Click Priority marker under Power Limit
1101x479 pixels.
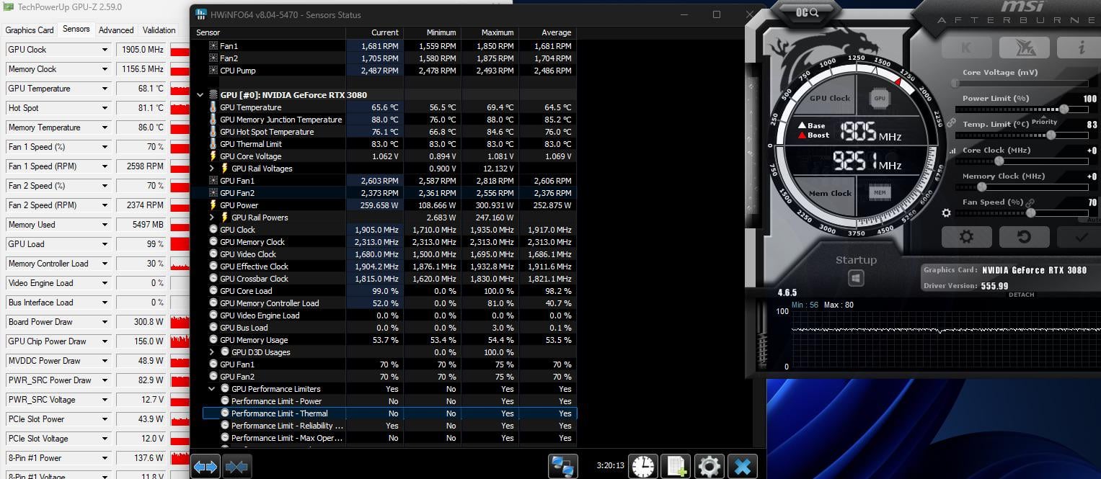[x=1044, y=121]
